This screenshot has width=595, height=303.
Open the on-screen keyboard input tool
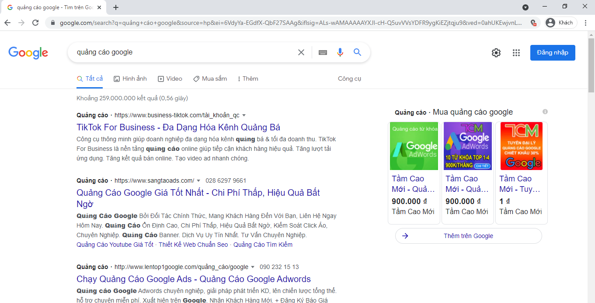point(323,52)
